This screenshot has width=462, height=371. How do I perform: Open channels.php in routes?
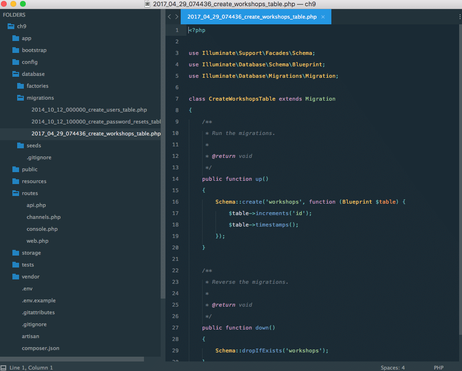[x=43, y=217]
